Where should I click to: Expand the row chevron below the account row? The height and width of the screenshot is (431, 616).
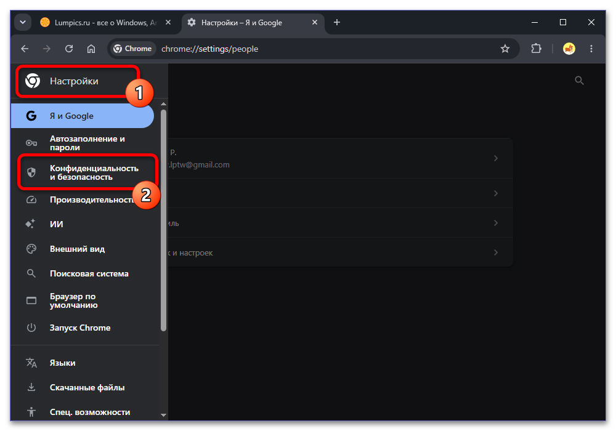coord(496,193)
